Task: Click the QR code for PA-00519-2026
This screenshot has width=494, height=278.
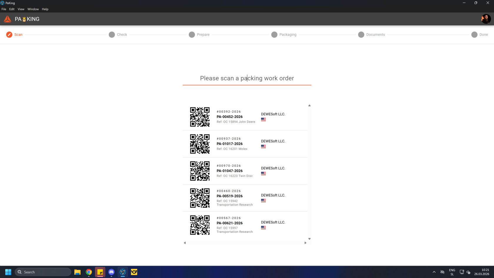Action: (200, 198)
